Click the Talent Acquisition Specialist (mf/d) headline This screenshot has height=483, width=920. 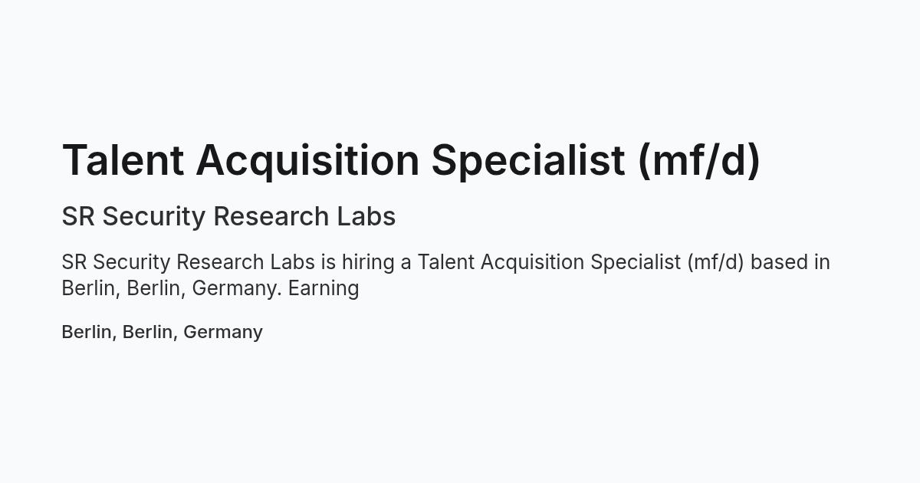coord(411,160)
